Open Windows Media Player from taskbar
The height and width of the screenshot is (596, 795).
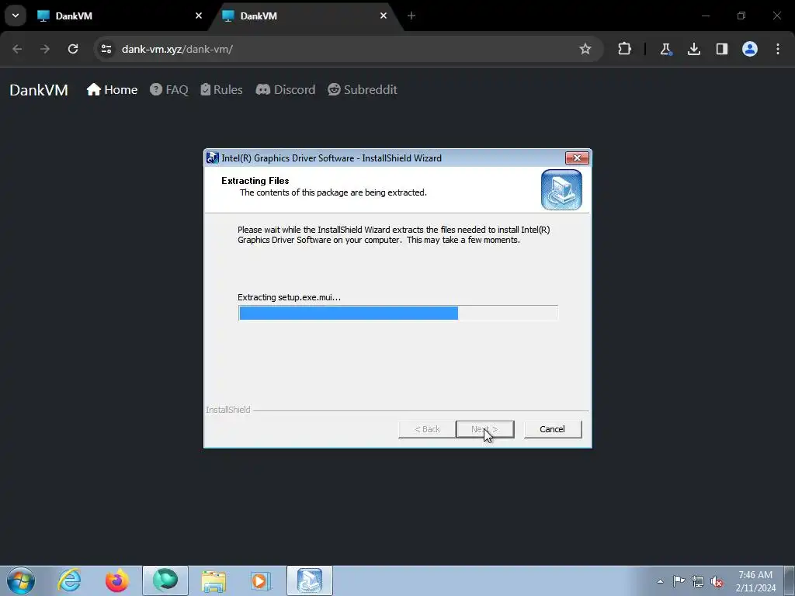pyautogui.click(x=261, y=580)
